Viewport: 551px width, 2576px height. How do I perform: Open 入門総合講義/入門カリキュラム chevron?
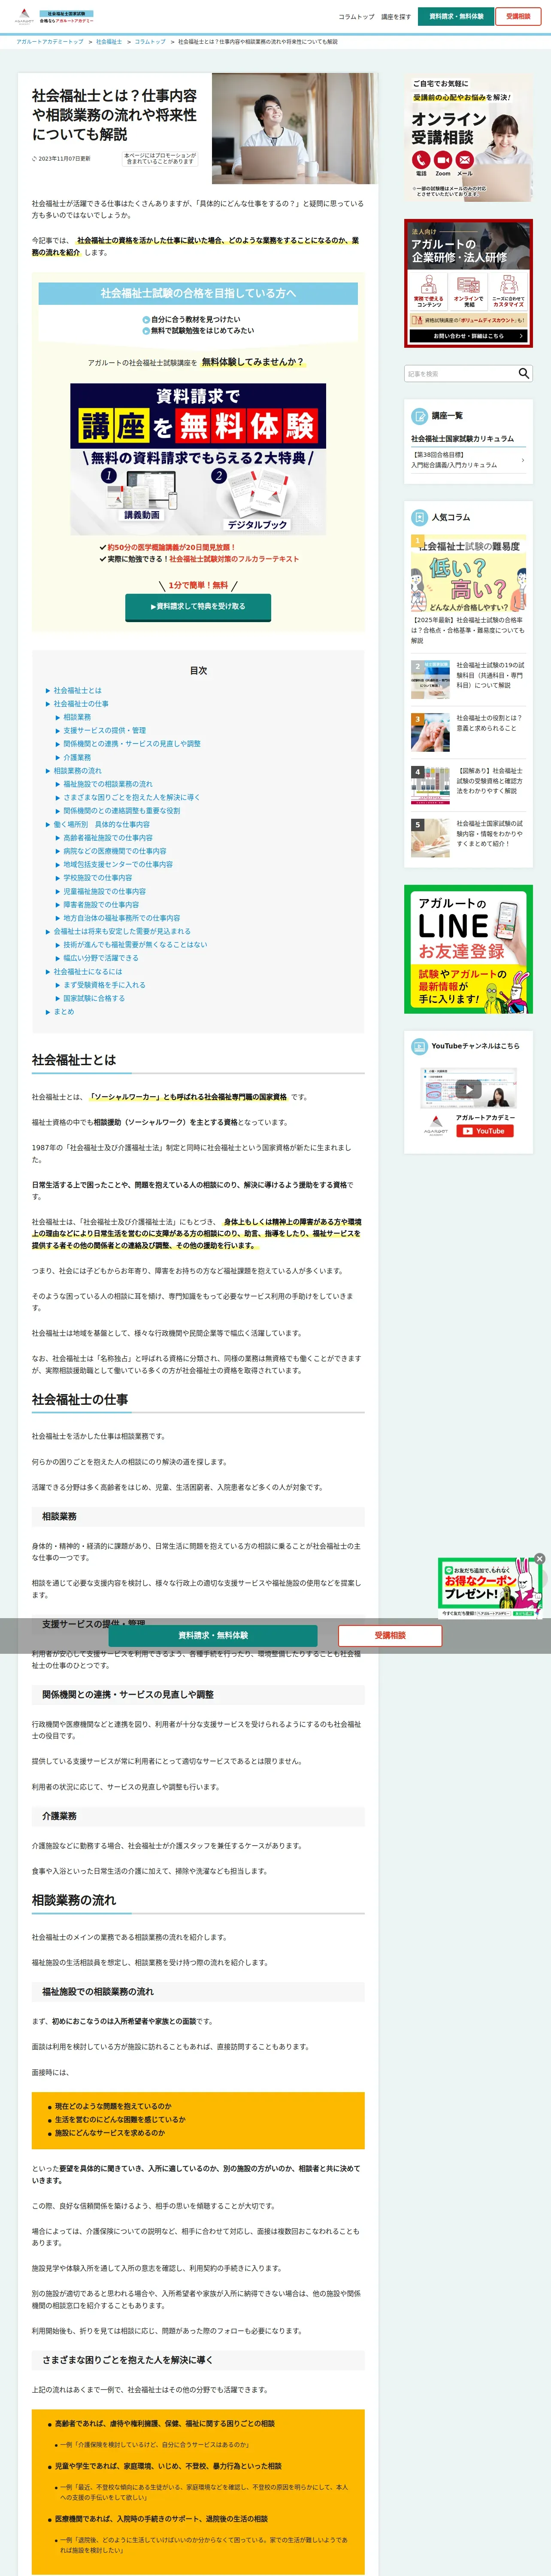tap(523, 460)
